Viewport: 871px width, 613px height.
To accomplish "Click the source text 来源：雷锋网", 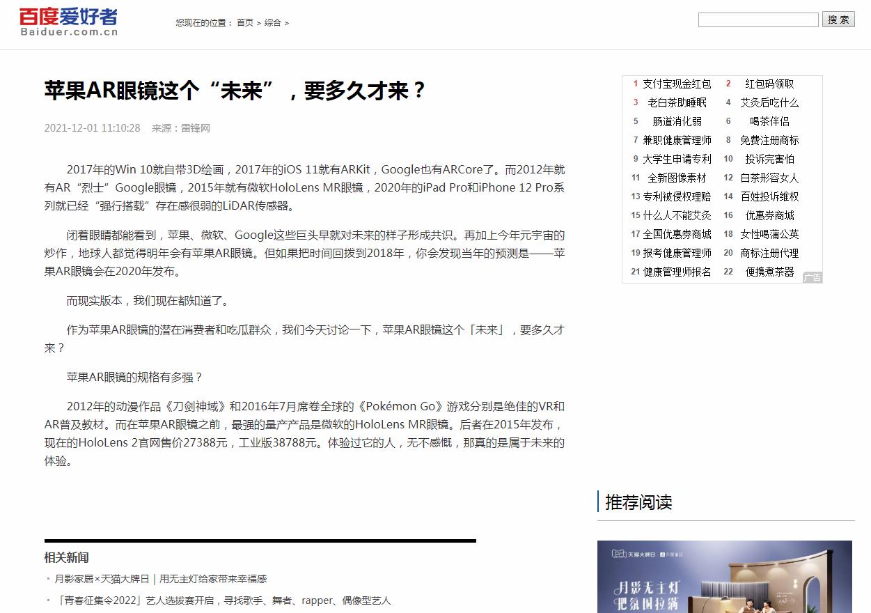I will (181, 128).
